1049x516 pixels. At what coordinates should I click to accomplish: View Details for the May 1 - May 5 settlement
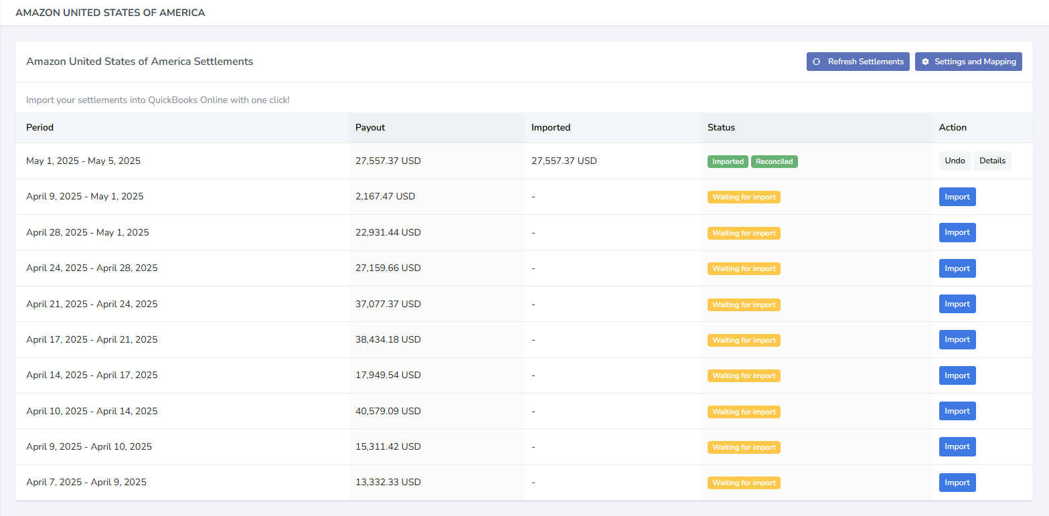992,161
